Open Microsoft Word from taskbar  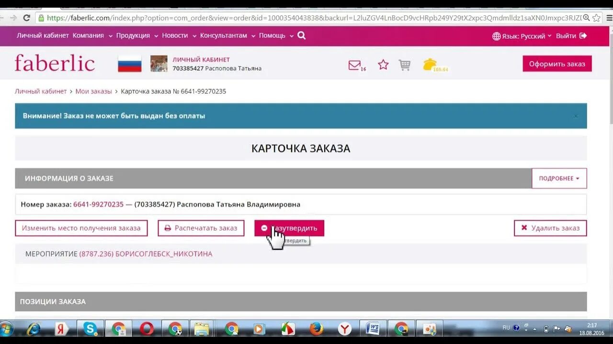[373, 329]
